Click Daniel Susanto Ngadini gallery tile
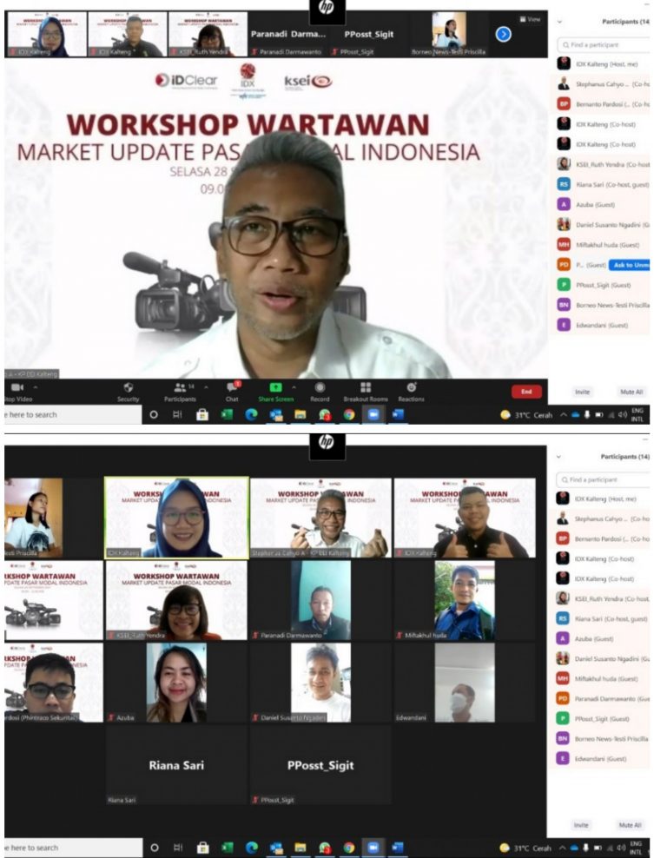Screen dimensions: 667x858 [x=321, y=683]
